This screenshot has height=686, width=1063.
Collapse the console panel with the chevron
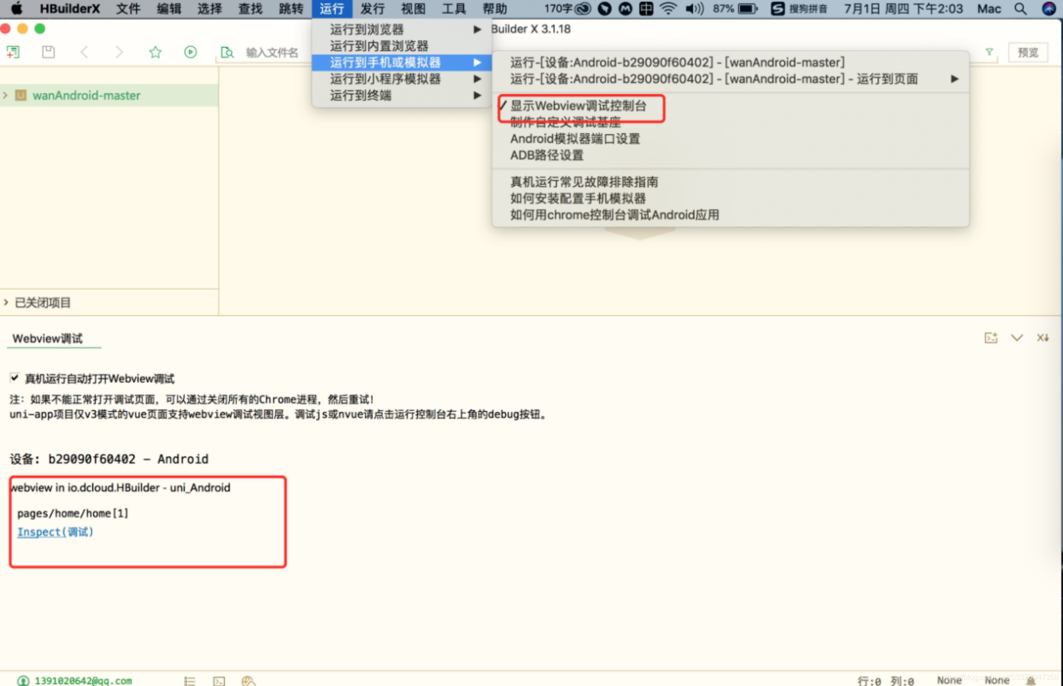(x=1017, y=338)
